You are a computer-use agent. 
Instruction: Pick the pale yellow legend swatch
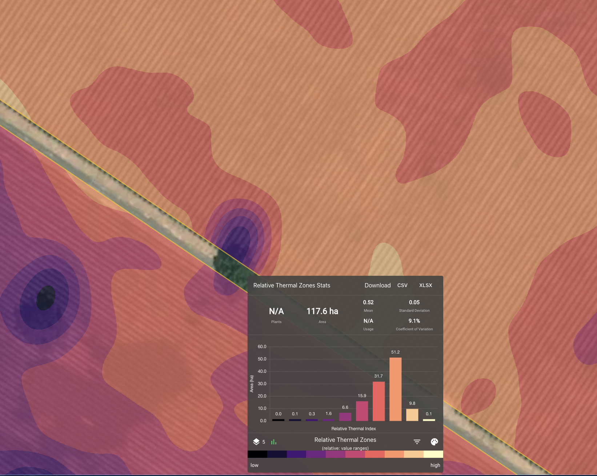tap(433, 454)
